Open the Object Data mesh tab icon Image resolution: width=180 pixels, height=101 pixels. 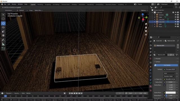[x=151, y=83]
